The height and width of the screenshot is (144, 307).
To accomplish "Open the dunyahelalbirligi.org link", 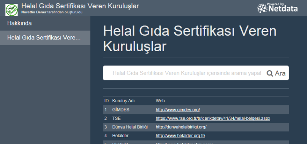I will tap(181, 127).
